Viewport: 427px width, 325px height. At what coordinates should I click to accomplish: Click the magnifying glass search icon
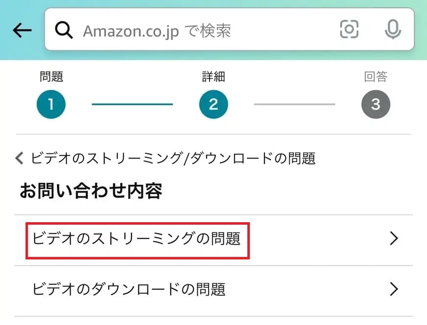tap(64, 30)
